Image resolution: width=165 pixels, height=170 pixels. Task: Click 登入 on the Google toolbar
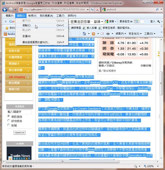153,22
